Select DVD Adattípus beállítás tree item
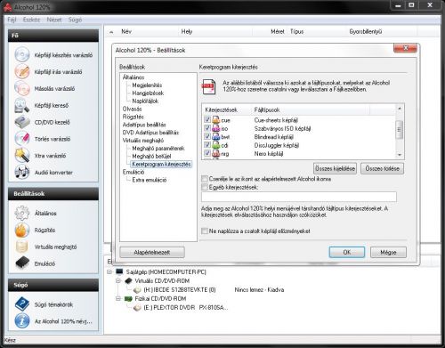The height and width of the screenshot is (348, 445). 150,133
